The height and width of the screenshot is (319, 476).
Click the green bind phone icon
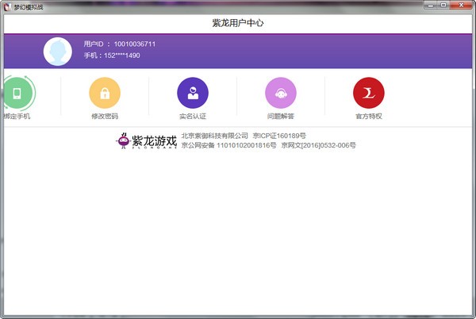click(17, 93)
